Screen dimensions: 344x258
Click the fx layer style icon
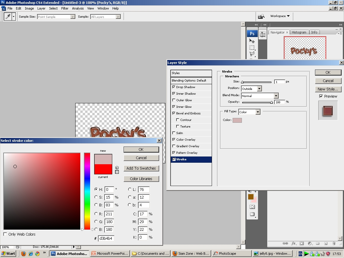coord(293,243)
